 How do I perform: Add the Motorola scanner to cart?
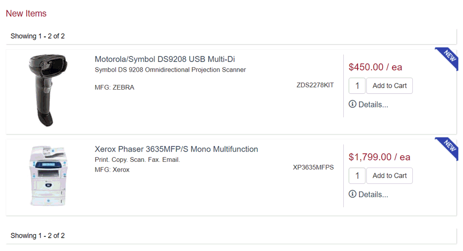point(389,86)
